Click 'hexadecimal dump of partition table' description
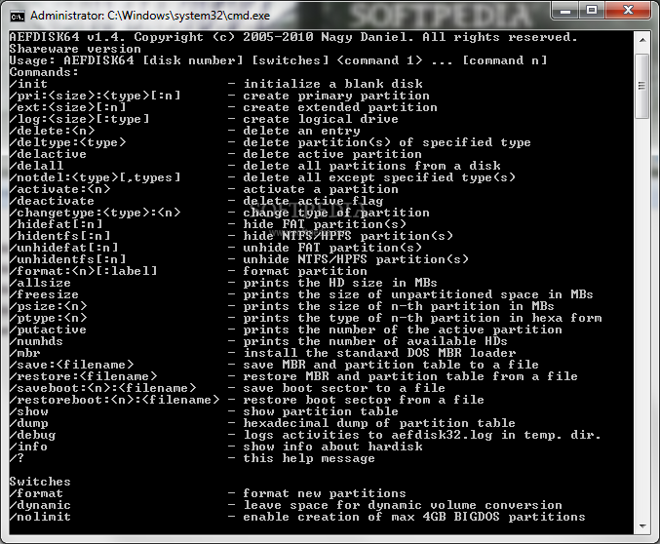This screenshot has width=660, height=544. [x=379, y=423]
